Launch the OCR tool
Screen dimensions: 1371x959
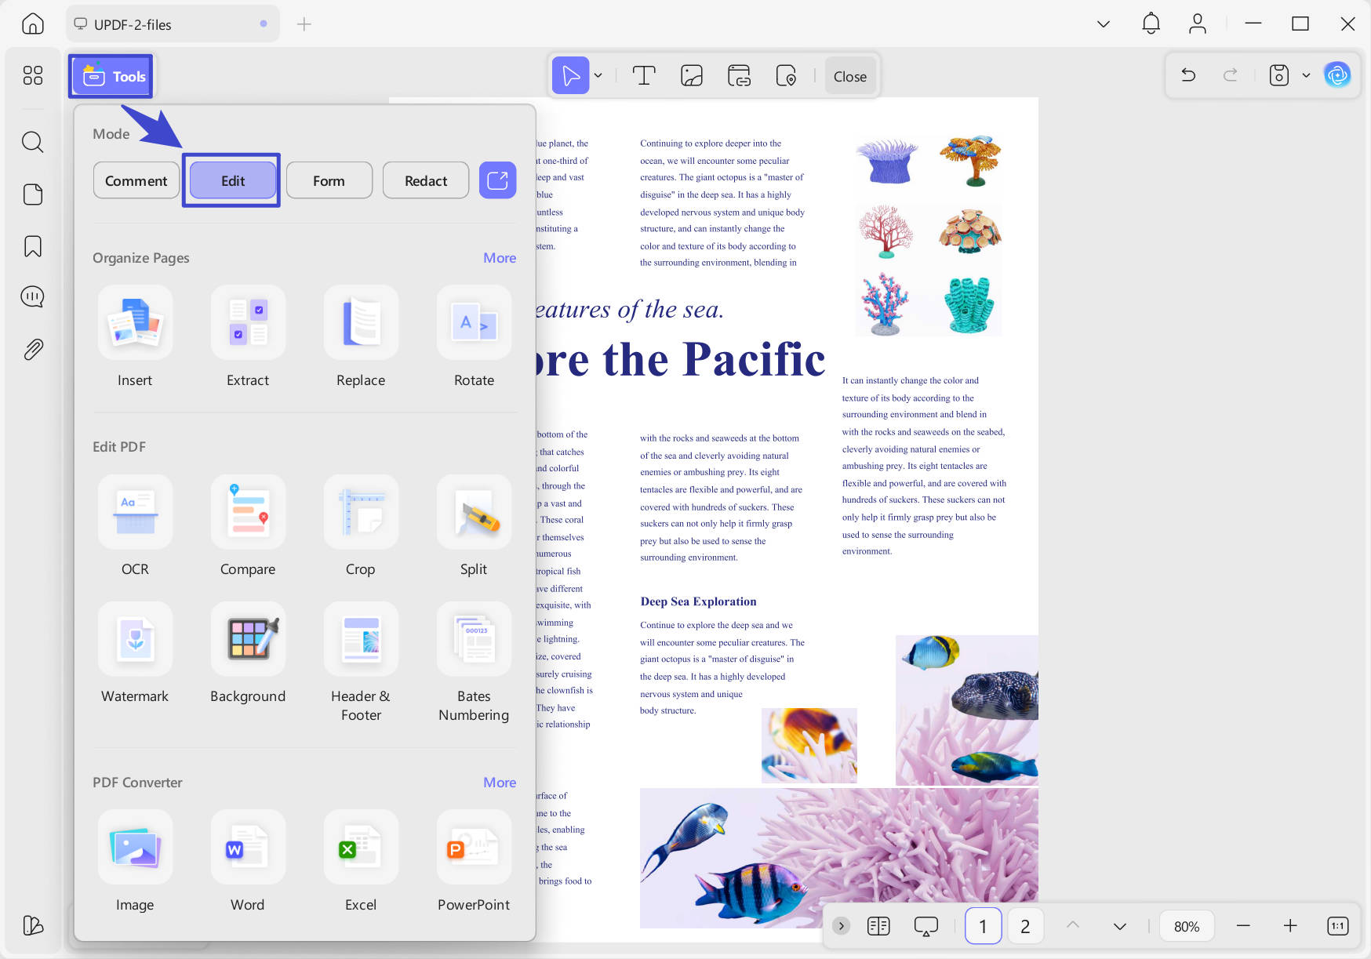pos(135,527)
